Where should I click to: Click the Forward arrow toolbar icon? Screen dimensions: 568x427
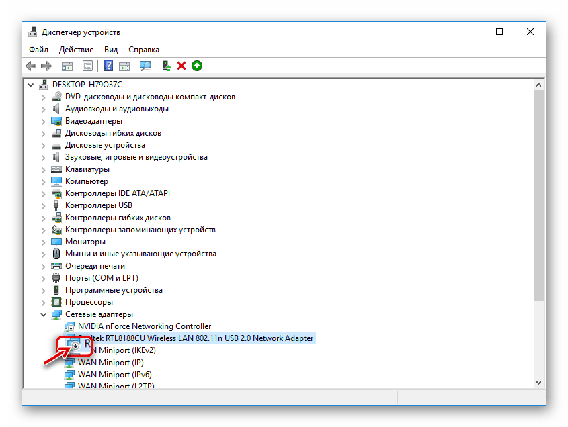(46, 66)
